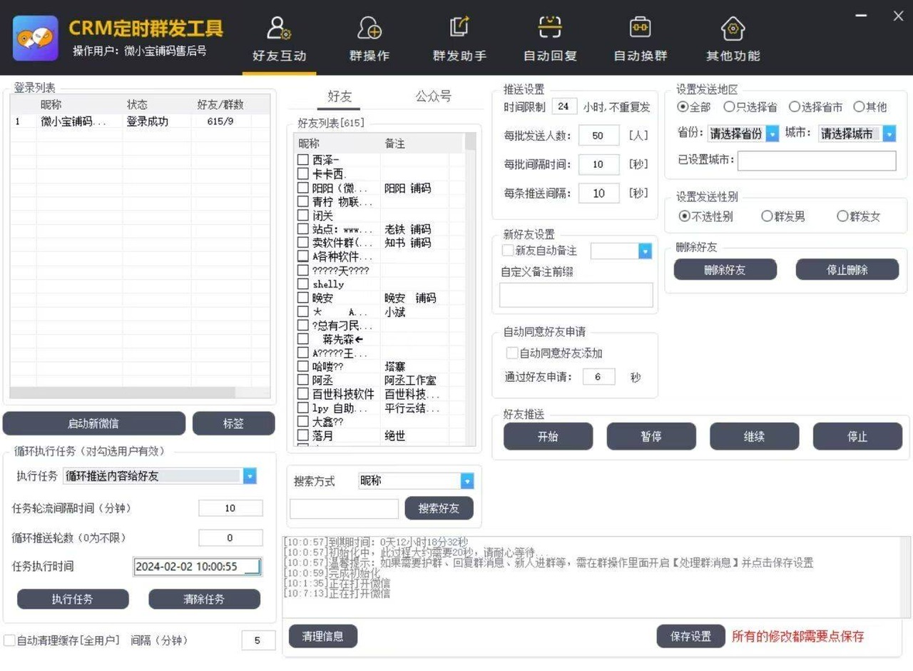913x671 pixels.
Task: Select the 群操作 navigation icon
Action: click(x=369, y=29)
